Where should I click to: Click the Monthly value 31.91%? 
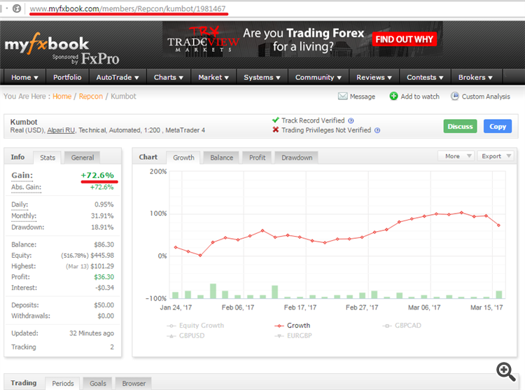[102, 216]
